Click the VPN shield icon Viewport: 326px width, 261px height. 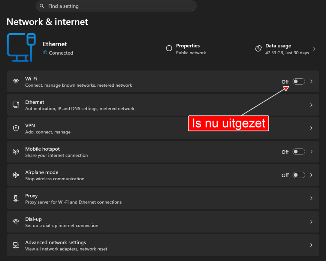click(x=16, y=128)
